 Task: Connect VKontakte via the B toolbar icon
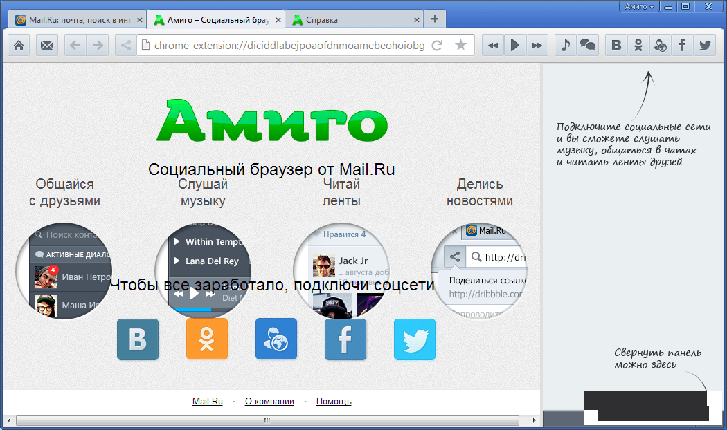(x=616, y=45)
